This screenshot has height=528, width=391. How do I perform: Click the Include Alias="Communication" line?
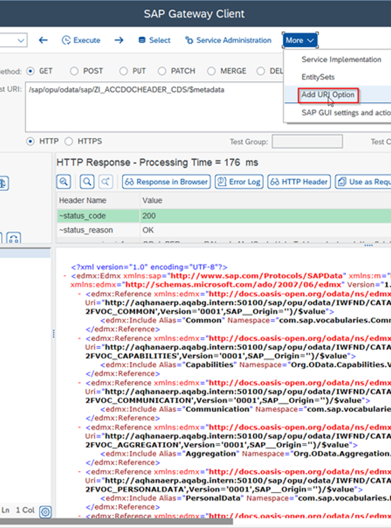point(246,409)
